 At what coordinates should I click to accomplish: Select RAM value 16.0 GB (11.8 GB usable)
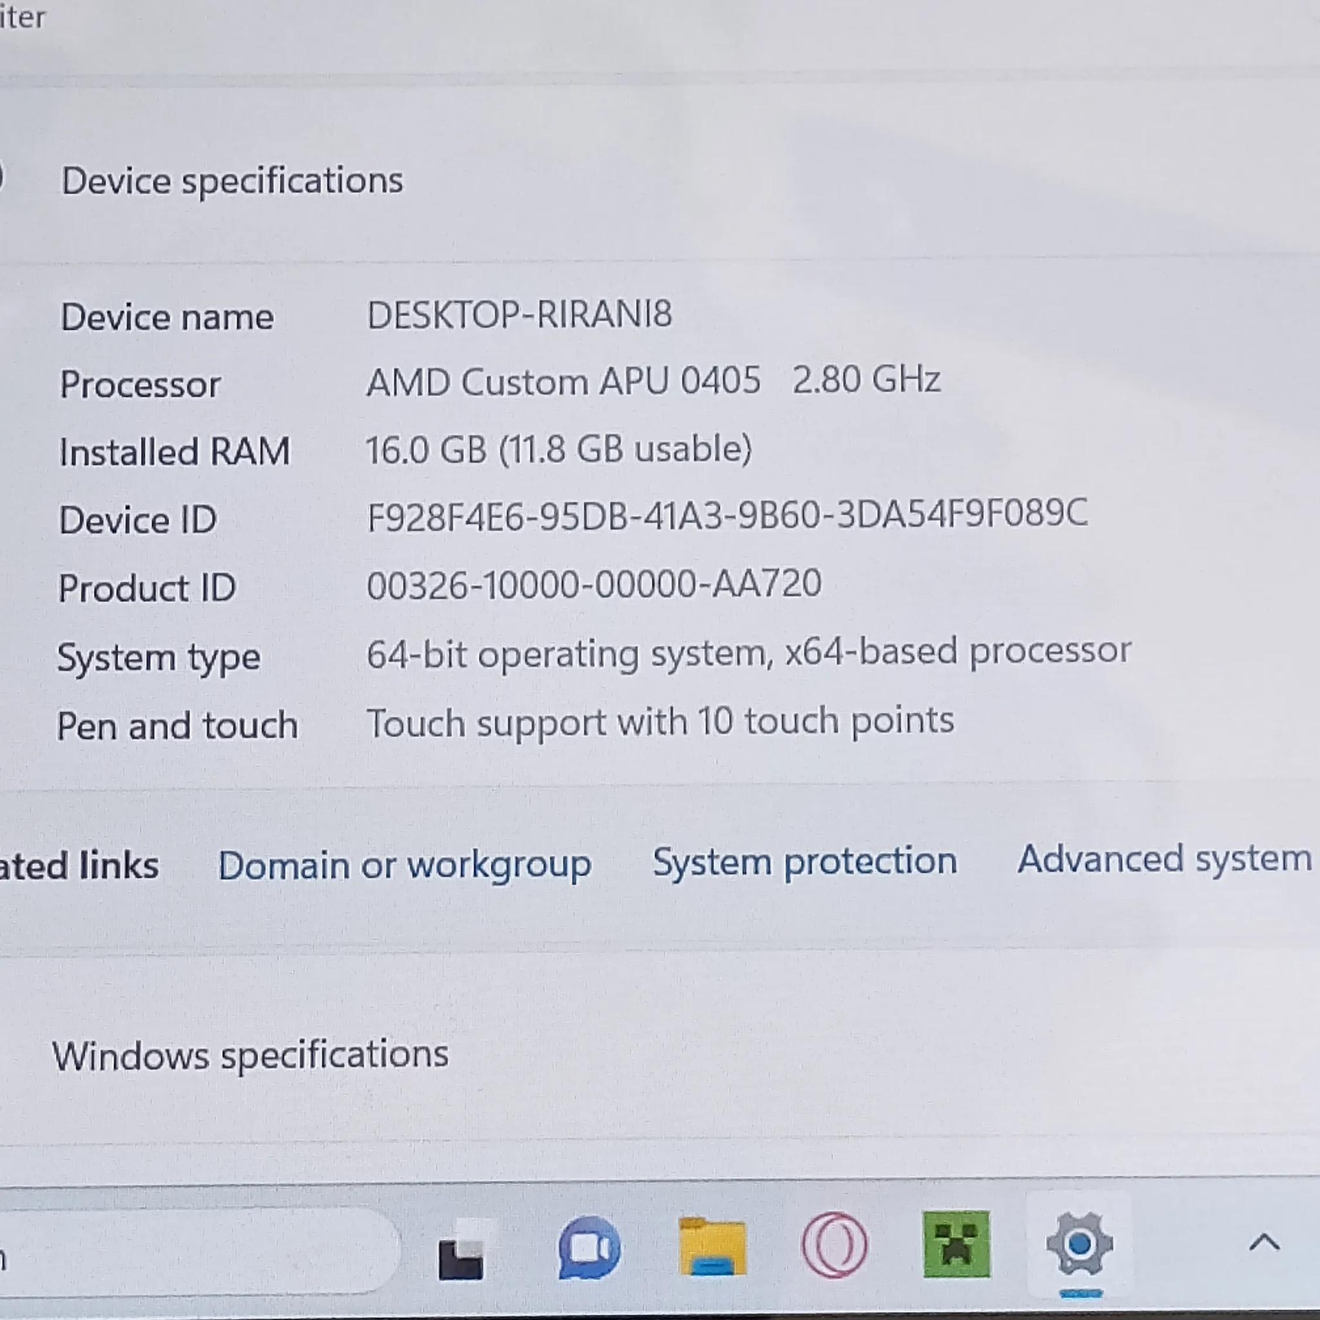(559, 450)
